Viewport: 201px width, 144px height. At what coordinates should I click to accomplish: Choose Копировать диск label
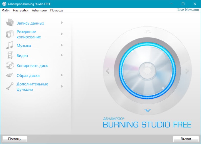click(32, 66)
